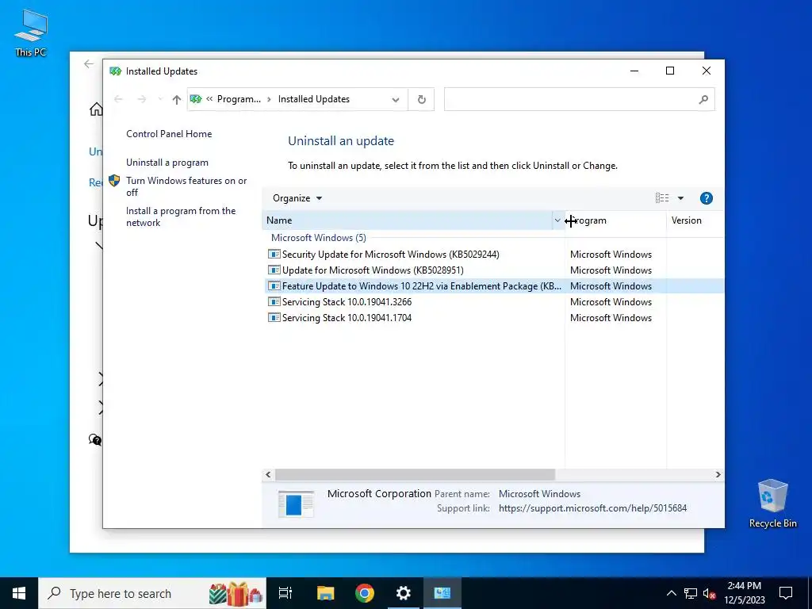
Task: Open recent locations dropdown arrow
Action: (x=159, y=99)
